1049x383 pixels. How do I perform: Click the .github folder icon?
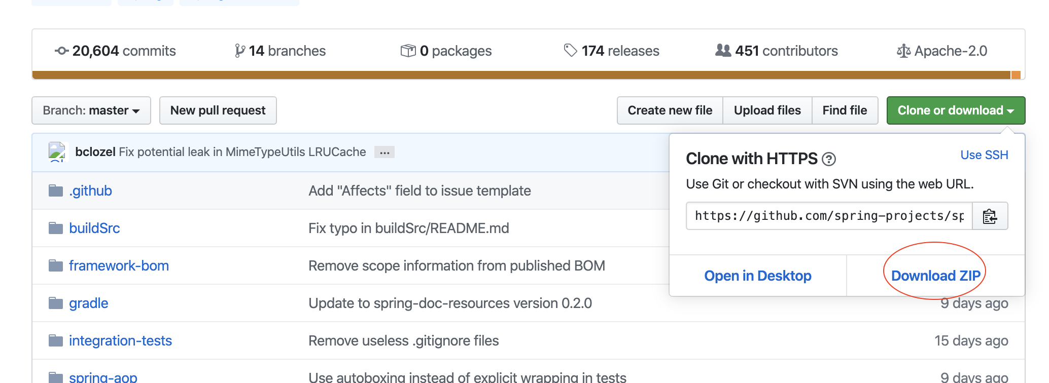[x=56, y=190]
